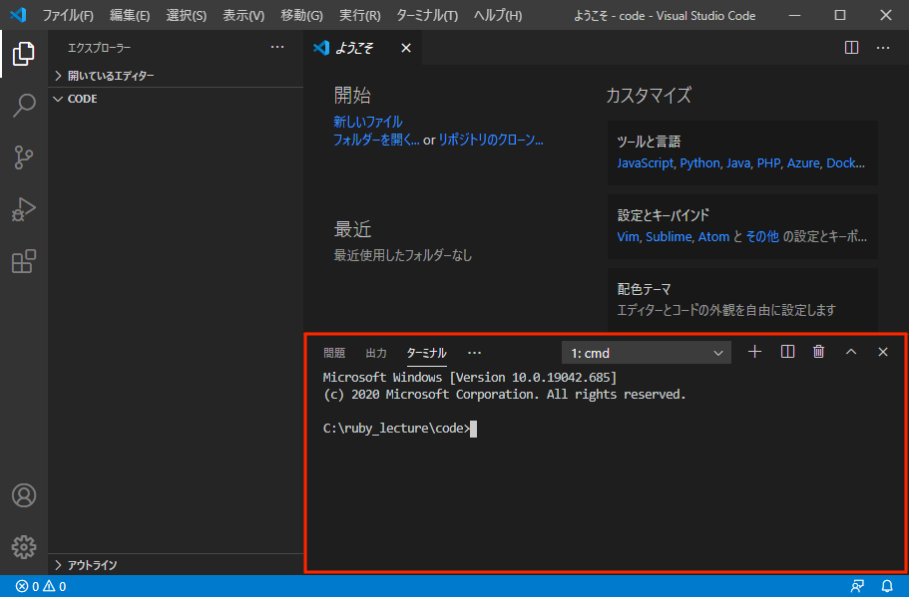Click the その他 keybindings link
This screenshot has width=909, height=597.
pos(762,236)
